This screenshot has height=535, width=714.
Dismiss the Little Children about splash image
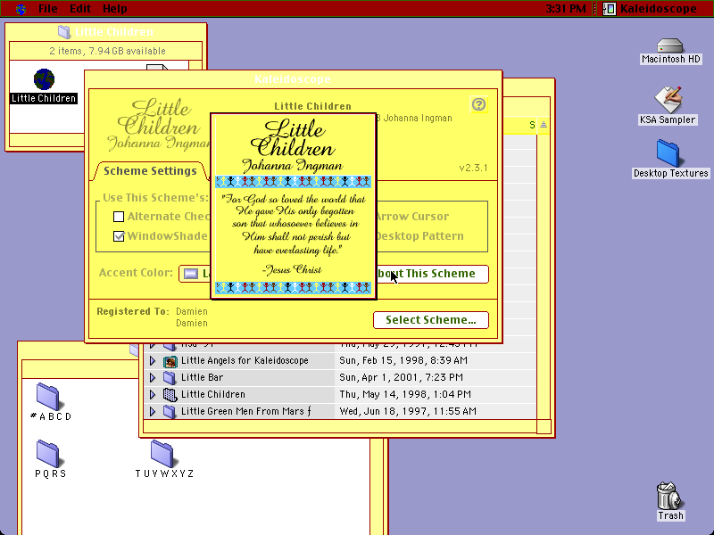click(294, 206)
